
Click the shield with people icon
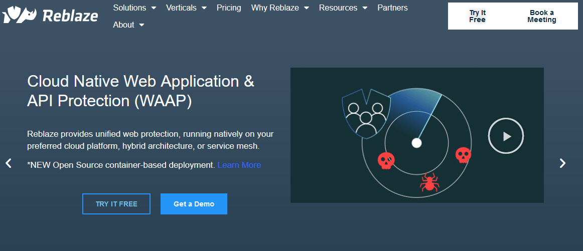coord(366,114)
